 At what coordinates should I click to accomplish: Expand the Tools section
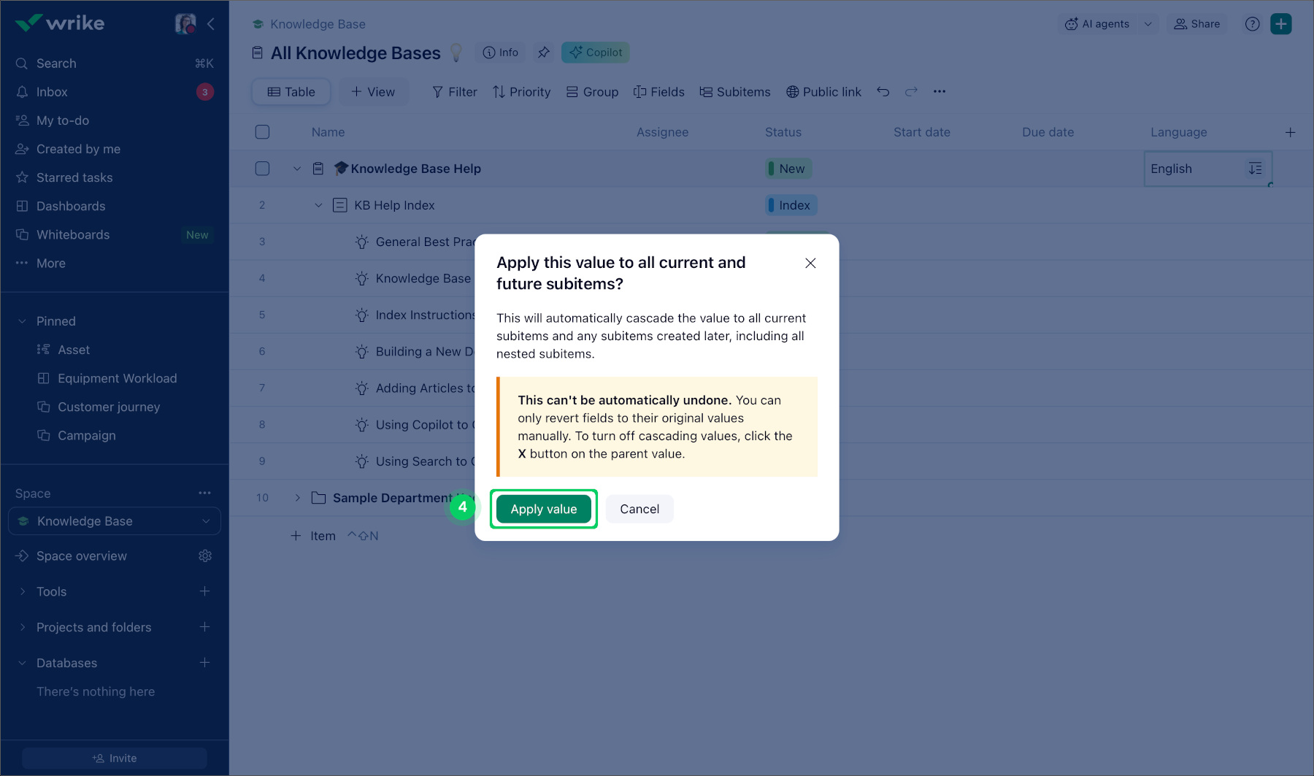coord(22,591)
